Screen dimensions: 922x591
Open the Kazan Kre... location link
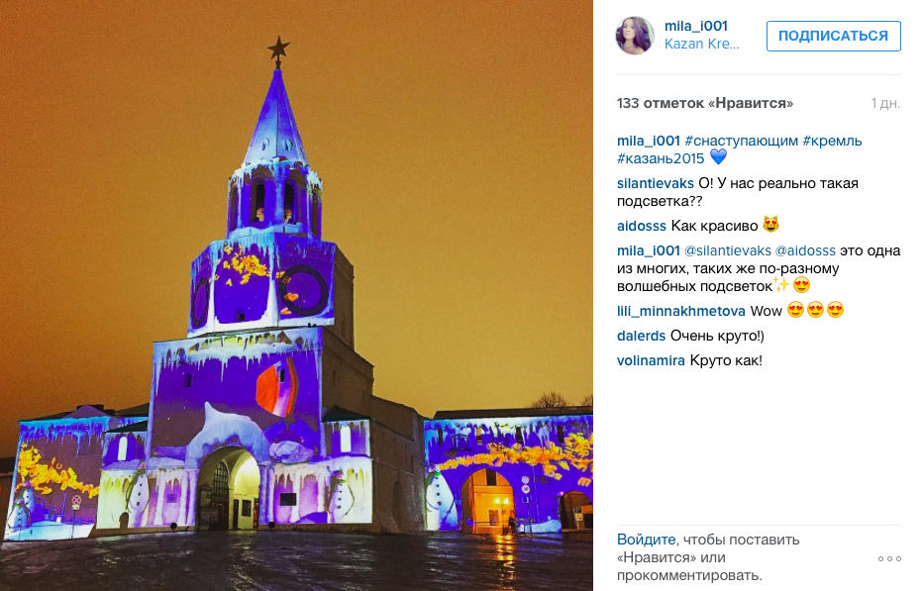click(x=701, y=45)
